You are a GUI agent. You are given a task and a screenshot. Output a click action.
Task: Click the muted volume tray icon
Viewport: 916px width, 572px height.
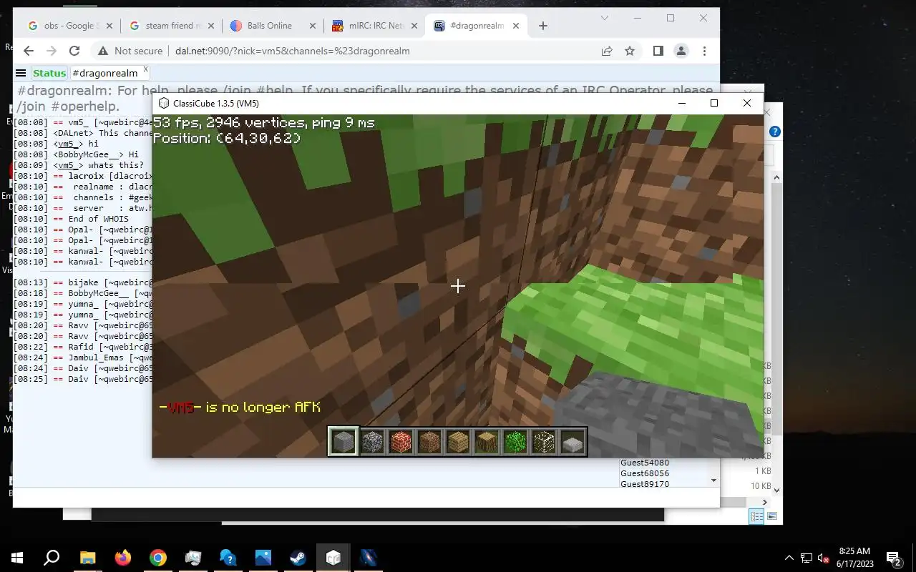point(823,558)
